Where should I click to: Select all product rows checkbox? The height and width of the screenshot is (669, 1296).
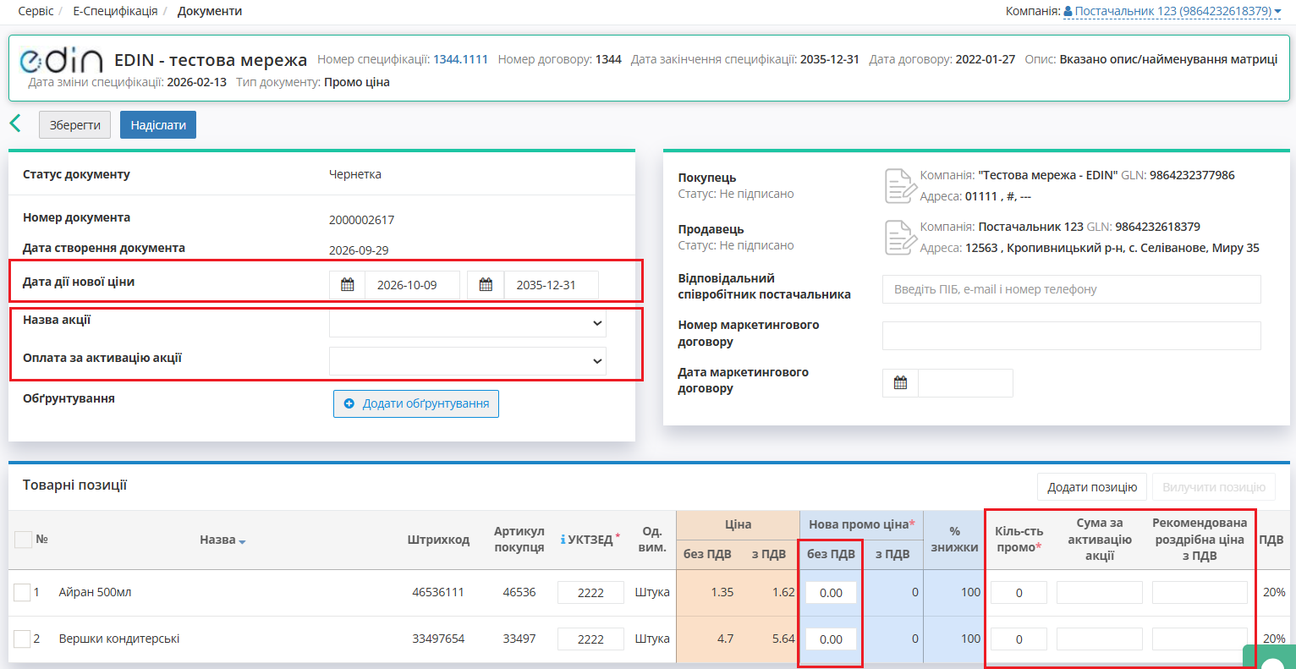tap(23, 539)
